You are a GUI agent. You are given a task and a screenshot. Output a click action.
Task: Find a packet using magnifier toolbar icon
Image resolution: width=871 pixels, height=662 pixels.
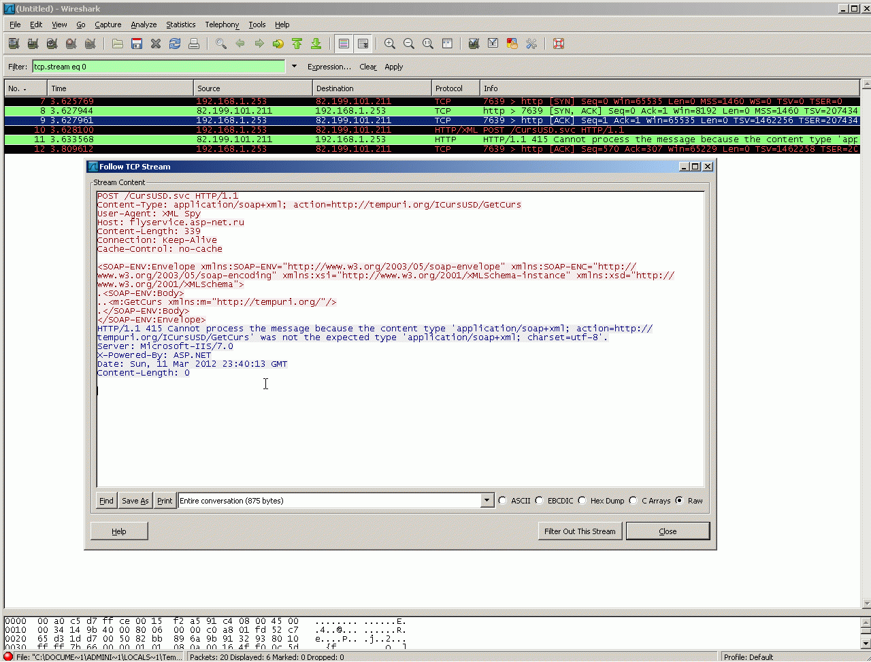[221, 44]
